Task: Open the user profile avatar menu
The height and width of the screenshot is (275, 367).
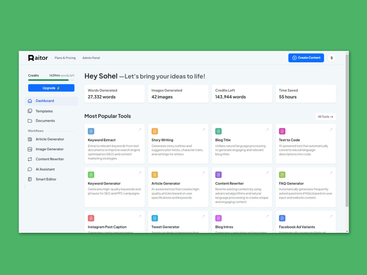Action: point(331,58)
